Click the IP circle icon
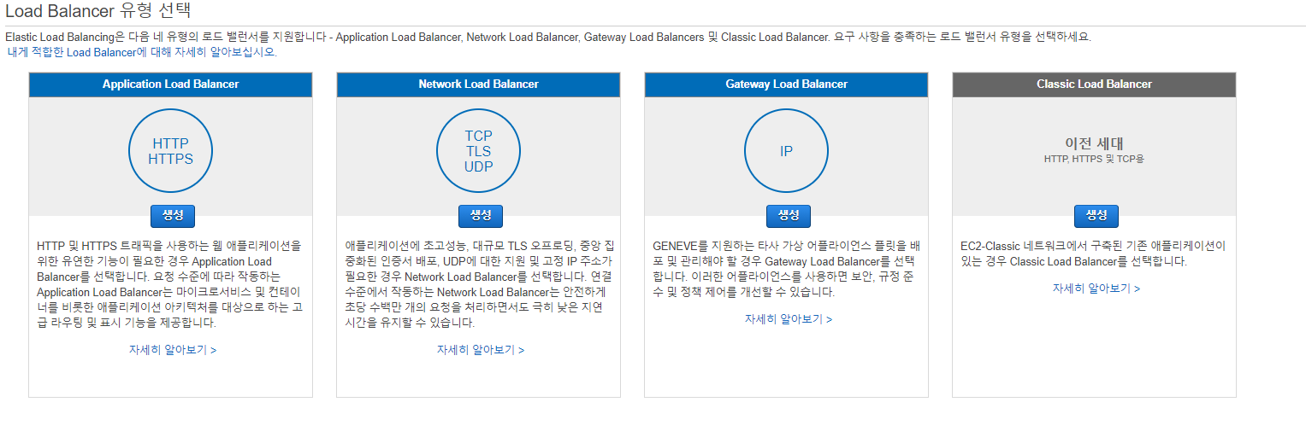The image size is (1306, 443). coord(786,151)
